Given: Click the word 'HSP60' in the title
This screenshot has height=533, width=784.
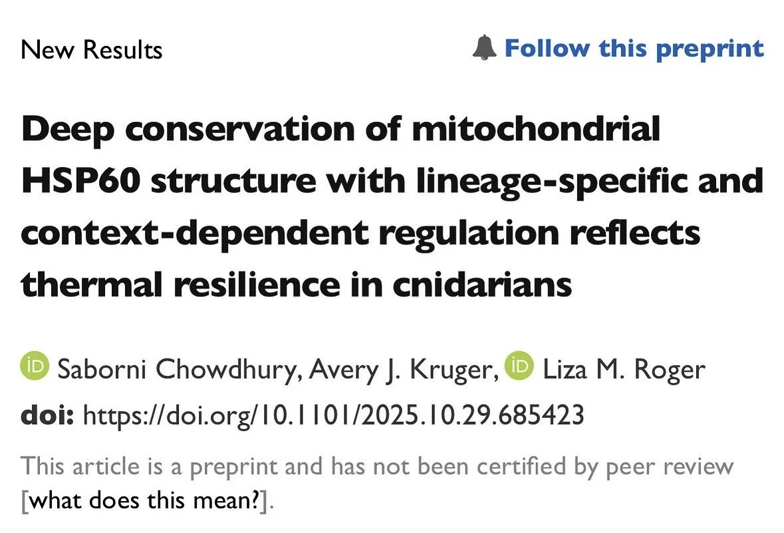Looking at the screenshot, I should click(x=81, y=181).
